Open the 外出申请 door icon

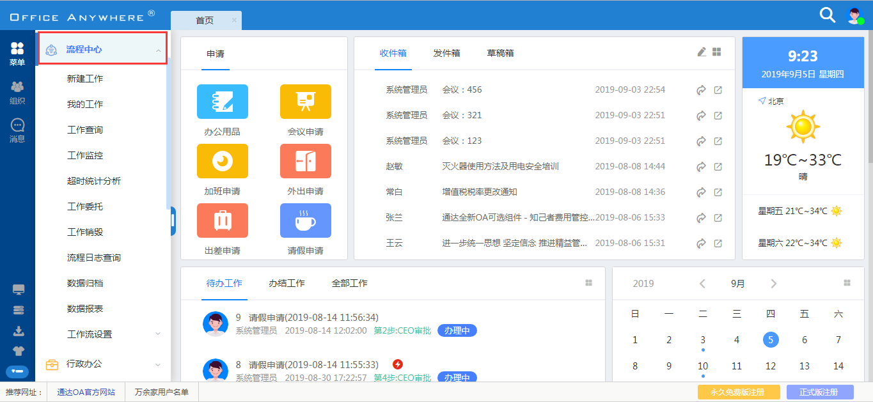[x=305, y=161]
